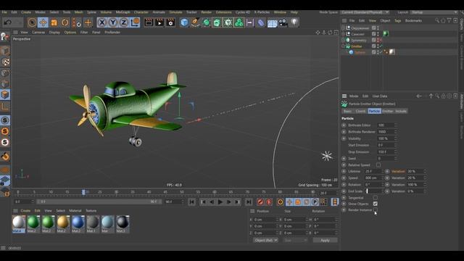Select the black Mat.3 material swatch
Screen dimensions: 464x261
click(123, 224)
